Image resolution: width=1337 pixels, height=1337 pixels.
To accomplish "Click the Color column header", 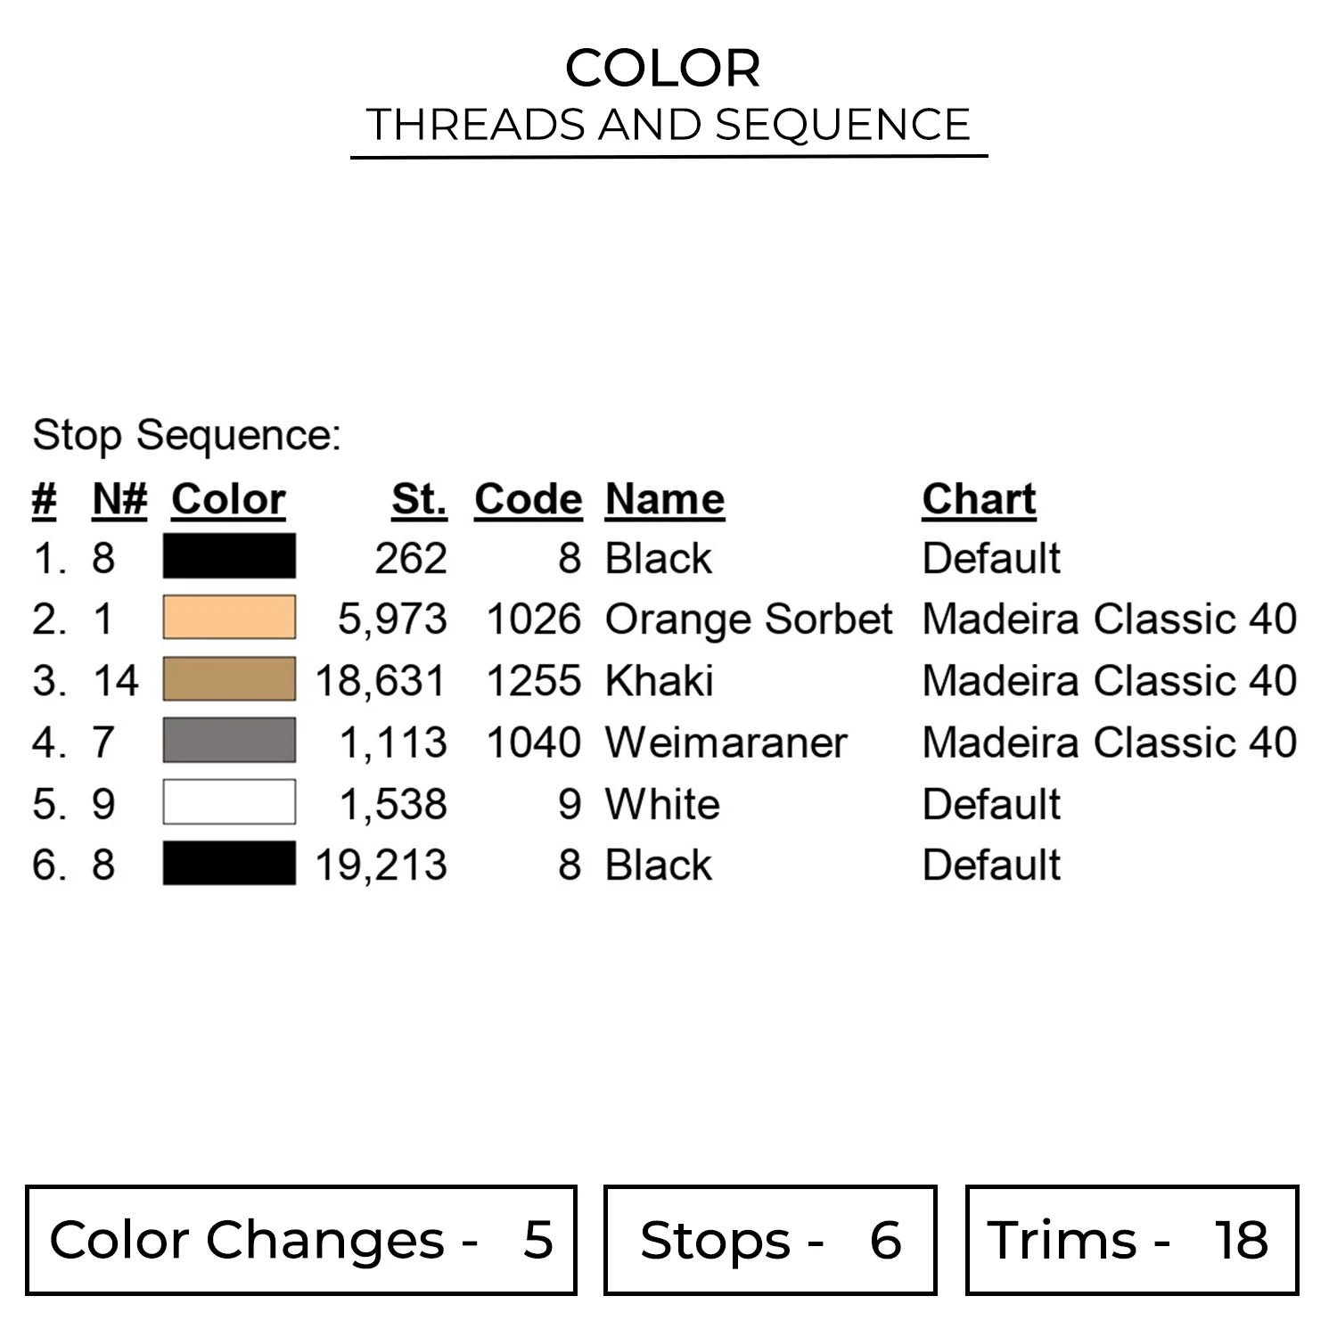I will (x=228, y=499).
